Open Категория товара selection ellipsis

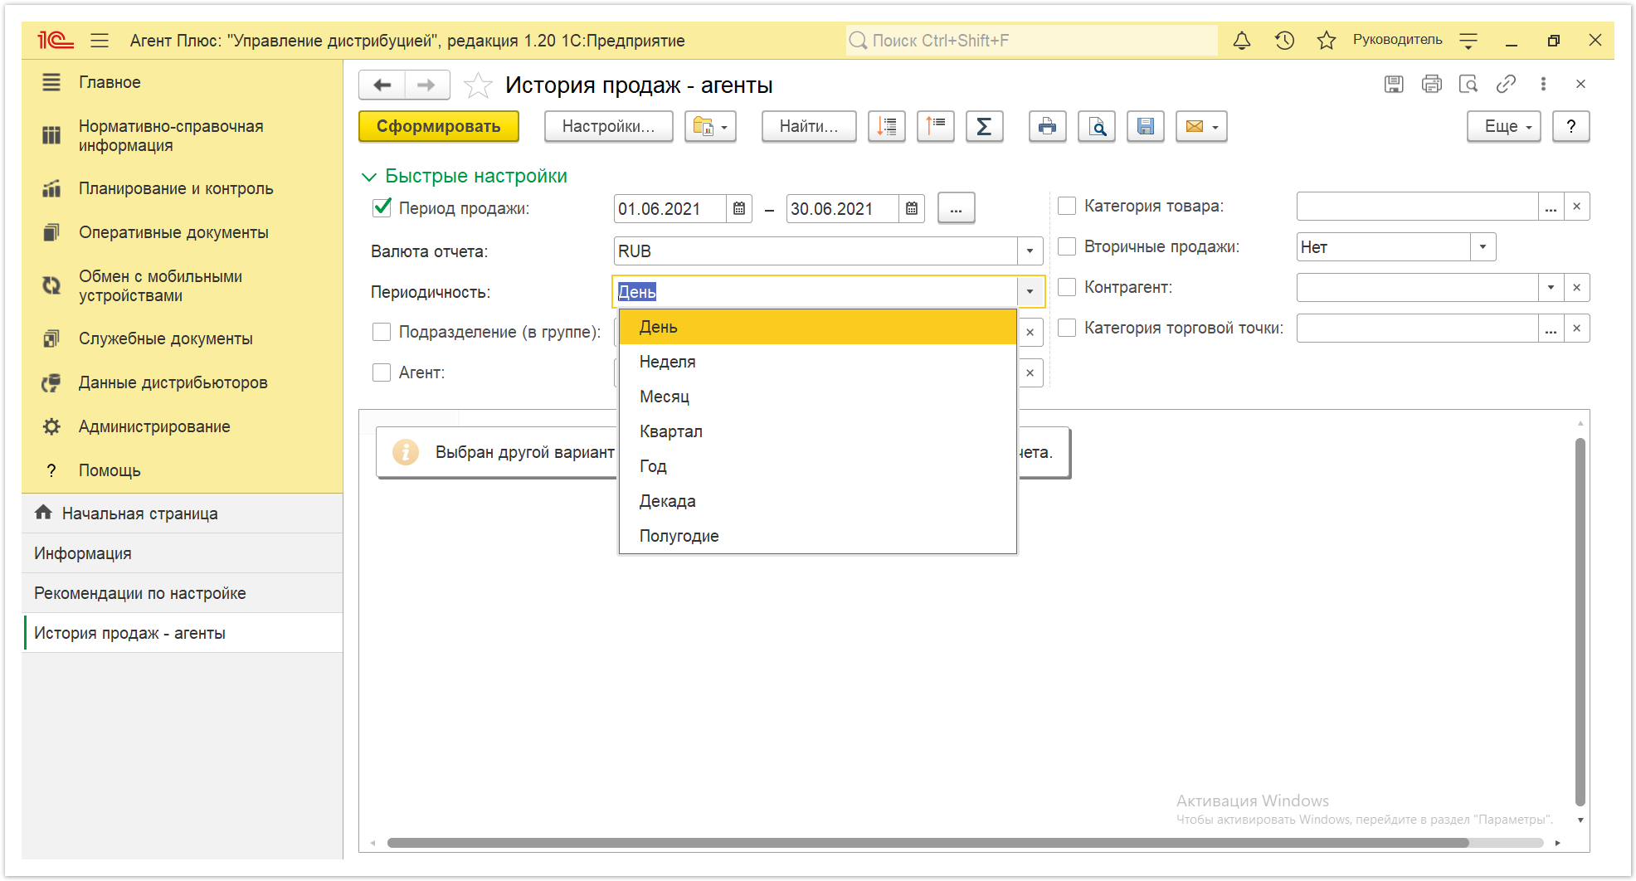[x=1551, y=206]
